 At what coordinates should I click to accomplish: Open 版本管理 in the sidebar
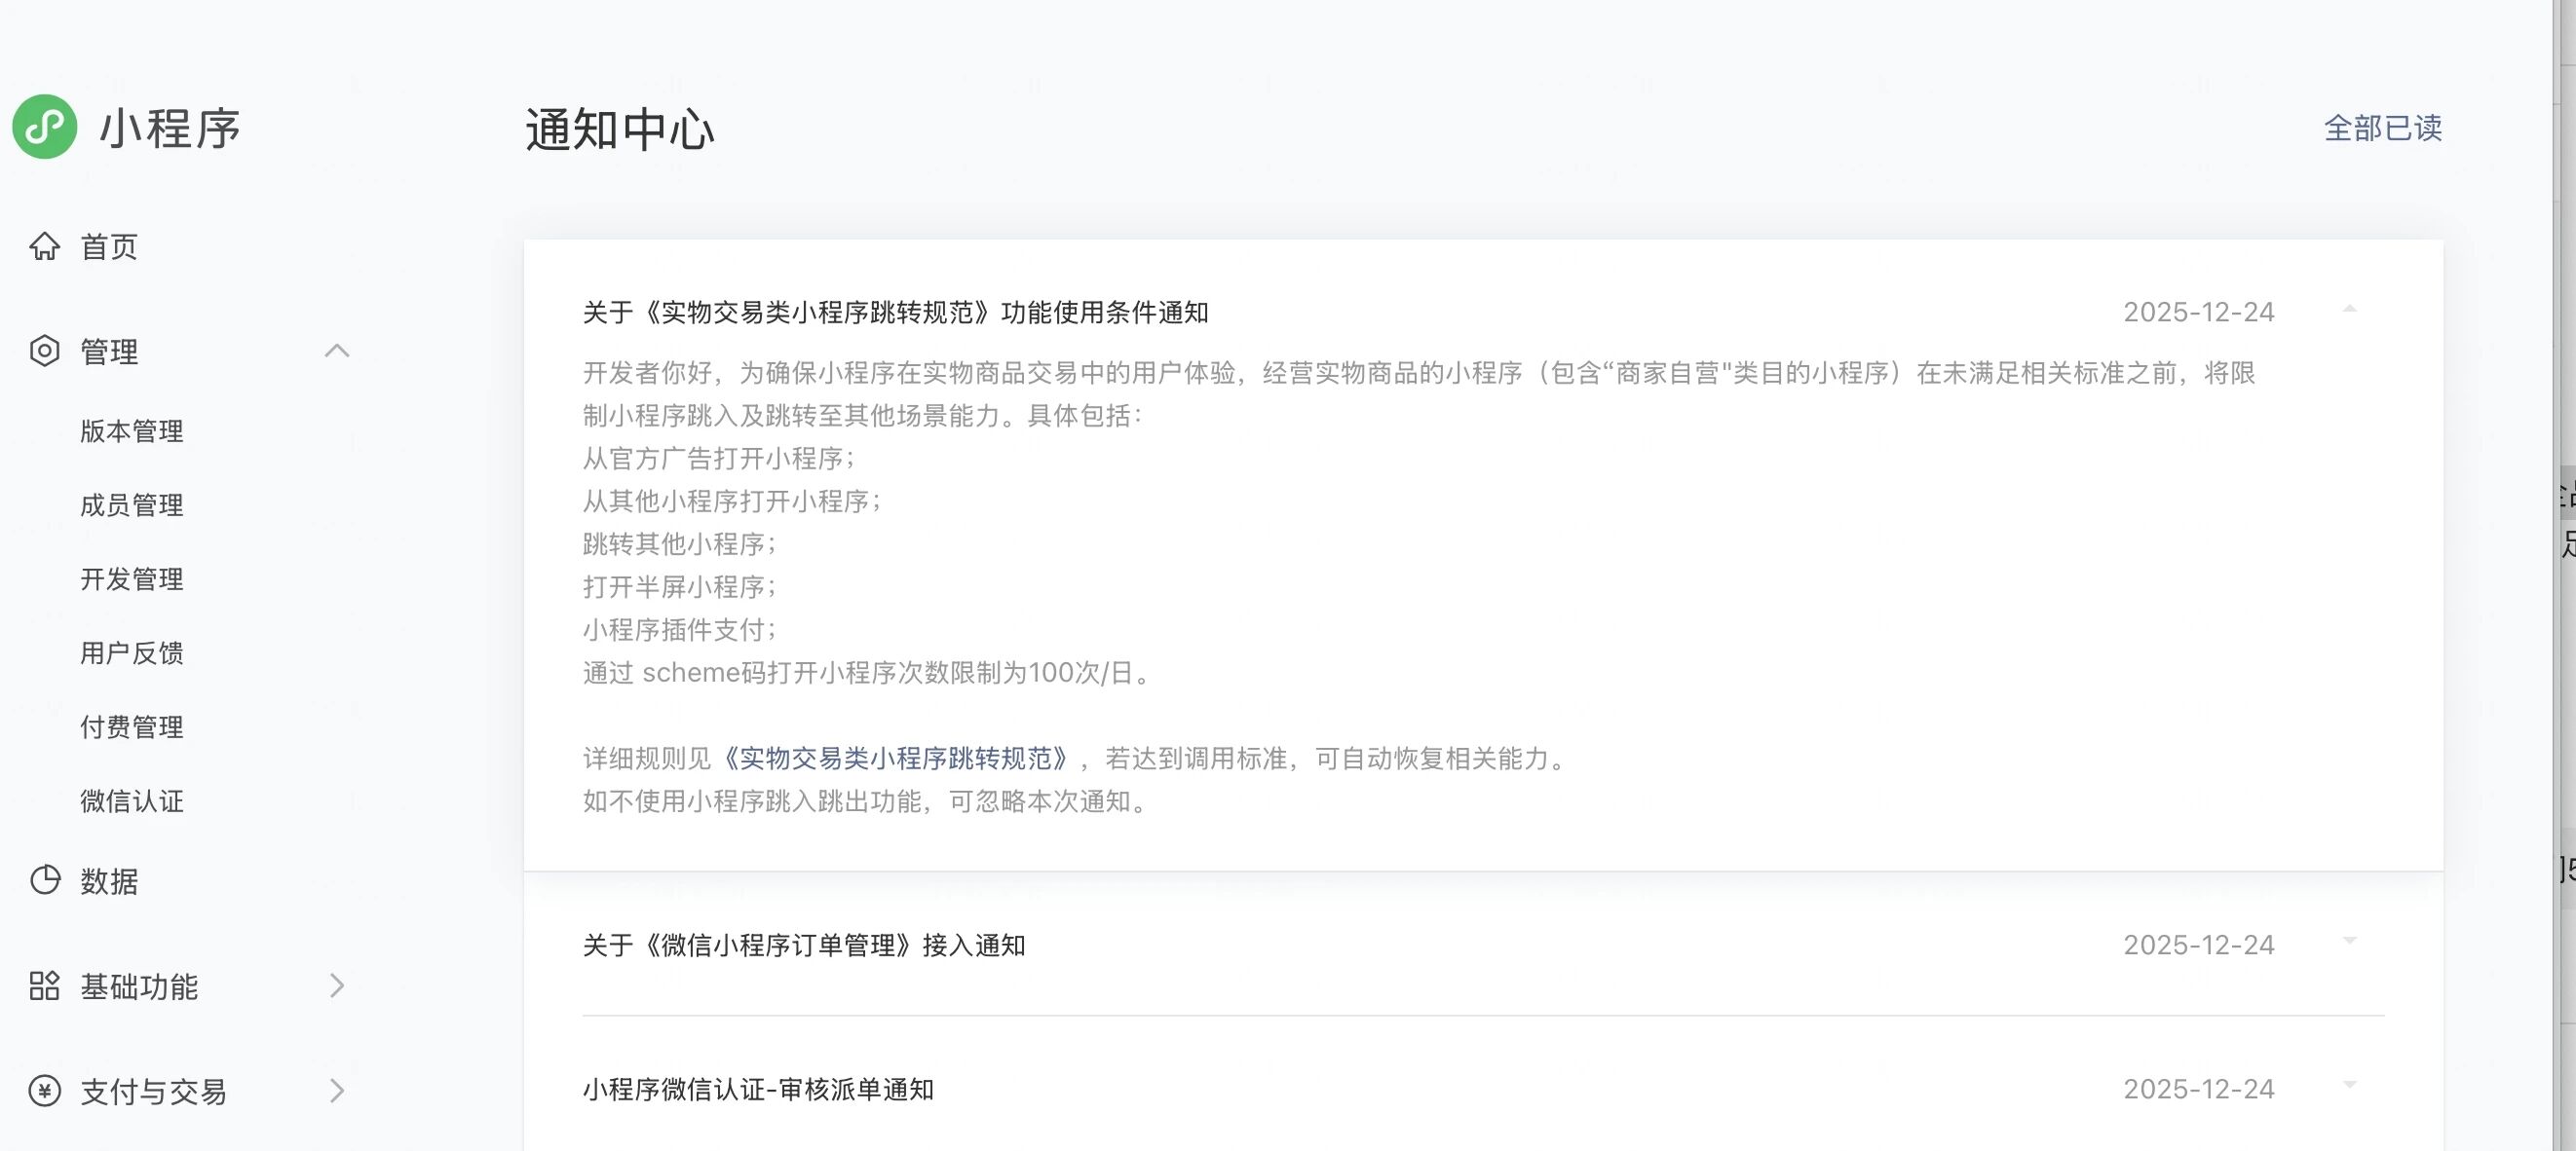(x=132, y=431)
